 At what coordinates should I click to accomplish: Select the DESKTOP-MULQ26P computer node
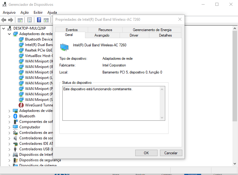[x=30, y=28]
